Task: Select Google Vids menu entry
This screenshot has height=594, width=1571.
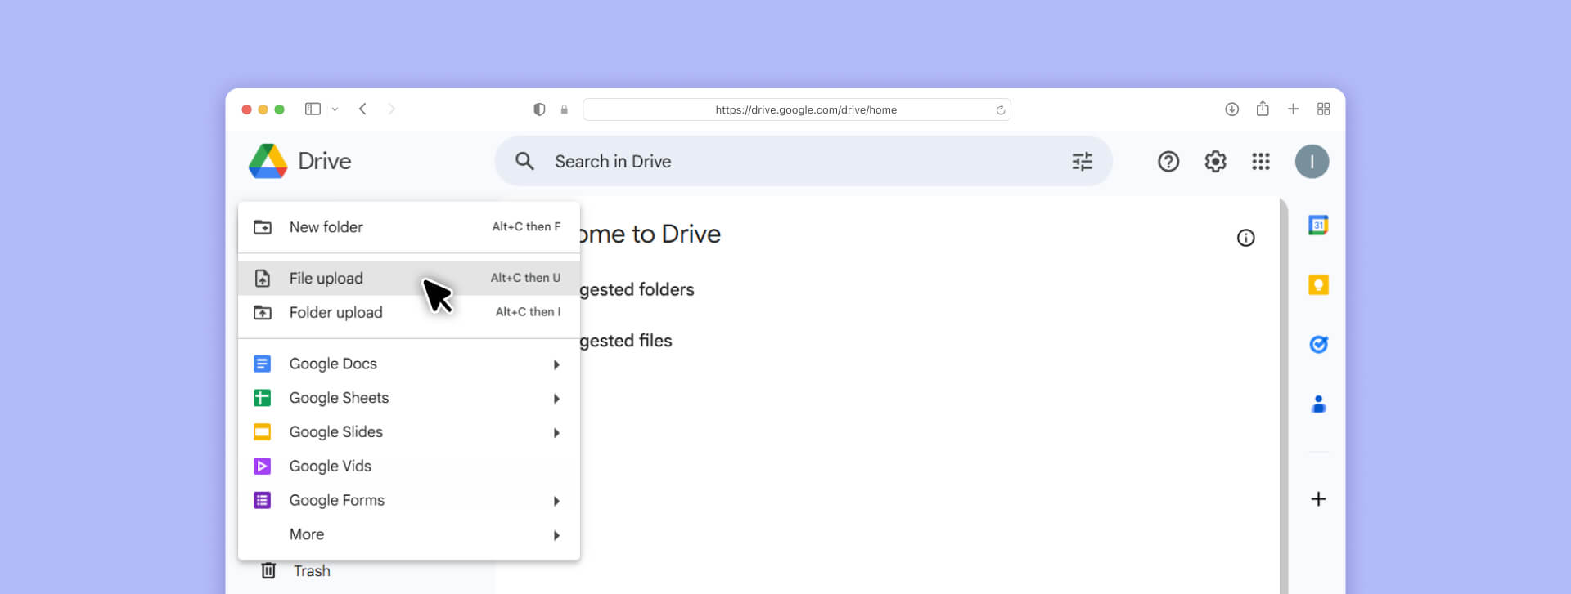Action: (x=409, y=466)
